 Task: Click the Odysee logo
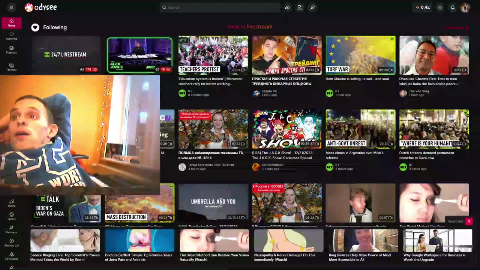tap(40, 7)
